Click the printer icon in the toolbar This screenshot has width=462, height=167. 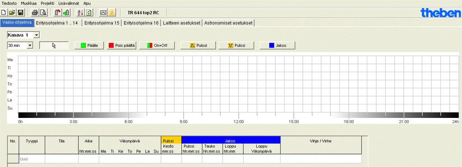35,13
